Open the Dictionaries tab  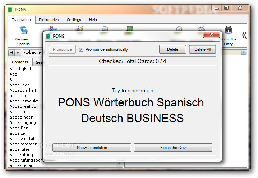[x=49, y=20]
